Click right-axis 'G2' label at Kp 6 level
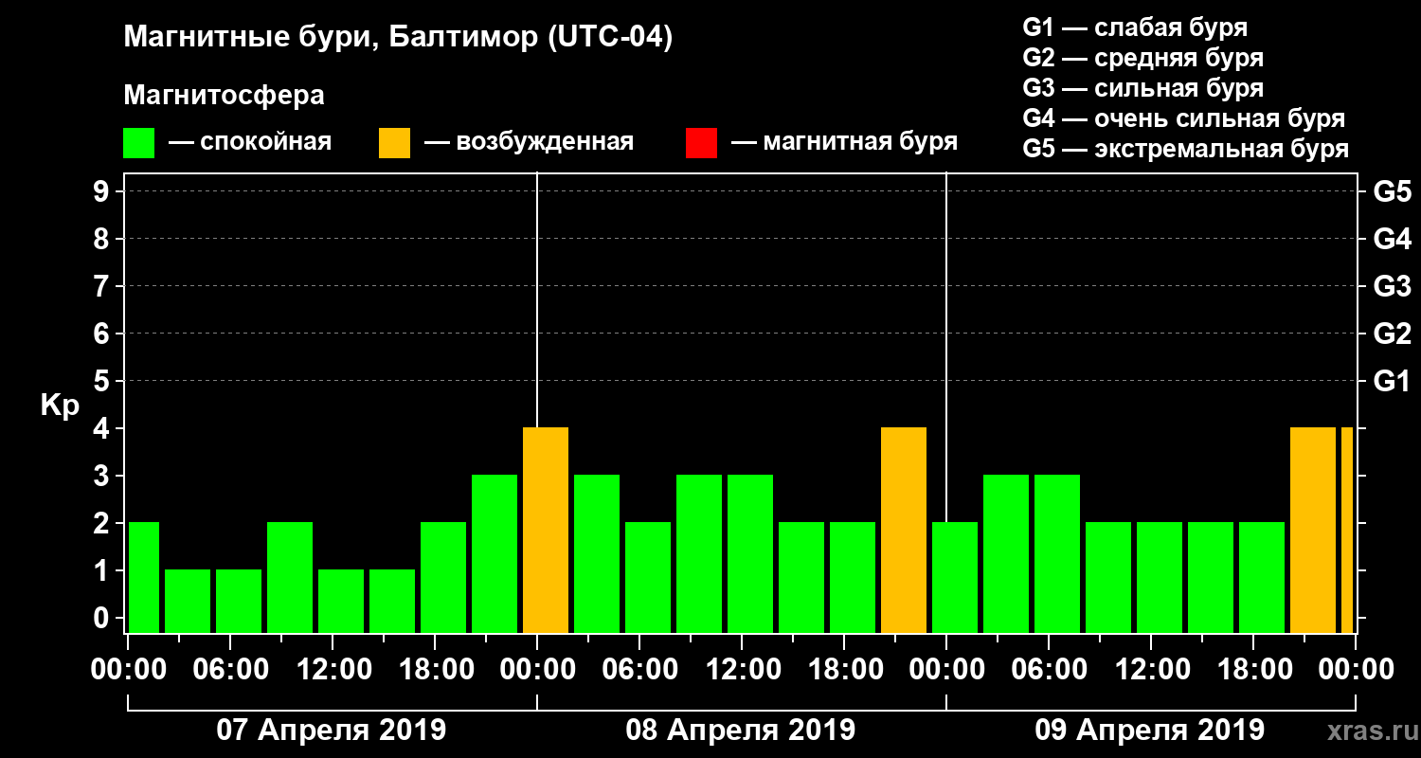 coord(1392,334)
